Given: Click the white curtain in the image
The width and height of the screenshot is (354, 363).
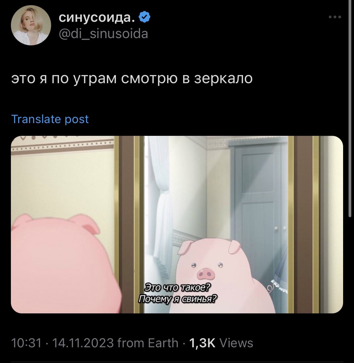Looking at the screenshot, I should click(x=159, y=206).
